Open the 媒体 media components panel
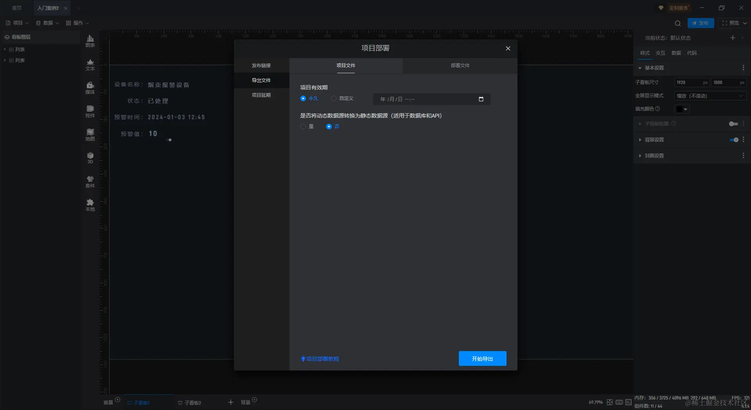Image resolution: width=751 pixels, height=410 pixels. point(90,88)
